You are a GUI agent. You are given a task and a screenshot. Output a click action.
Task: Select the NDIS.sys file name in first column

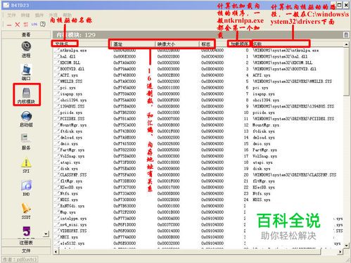[69, 200]
